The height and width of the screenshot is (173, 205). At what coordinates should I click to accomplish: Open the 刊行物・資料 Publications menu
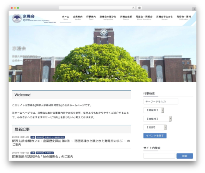184,18
